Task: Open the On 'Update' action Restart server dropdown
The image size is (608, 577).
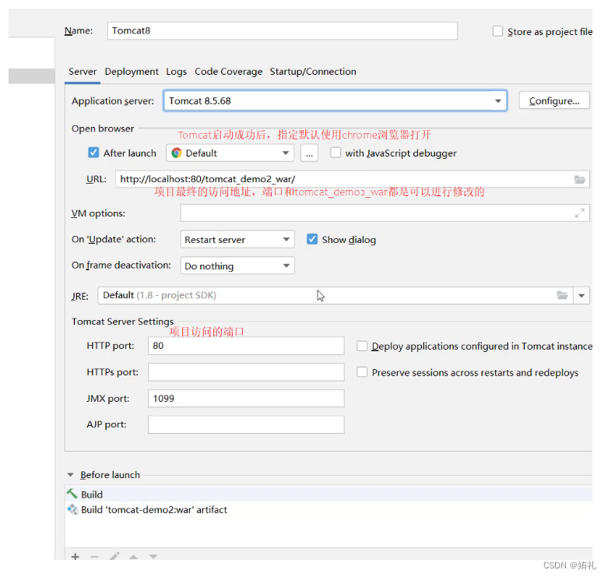Action: click(x=237, y=239)
